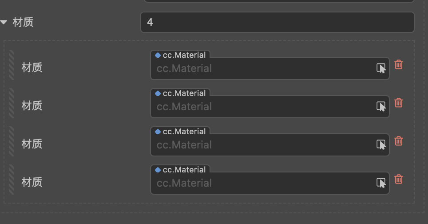The width and height of the screenshot is (428, 224).
Task: Open asset picker for second cc.Material slot
Action: click(x=381, y=106)
